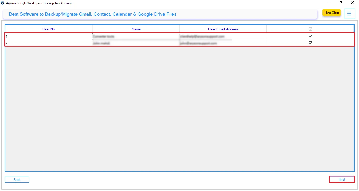Click the Aryson logo in the title bar

click(x=3, y=3)
